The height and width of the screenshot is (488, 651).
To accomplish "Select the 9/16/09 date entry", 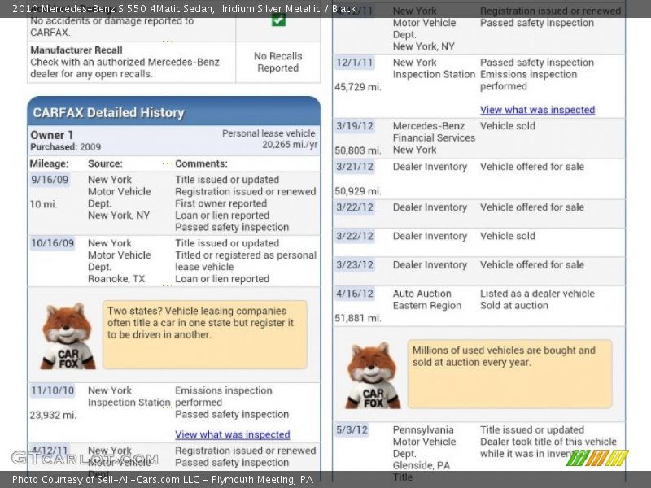I will [50, 180].
